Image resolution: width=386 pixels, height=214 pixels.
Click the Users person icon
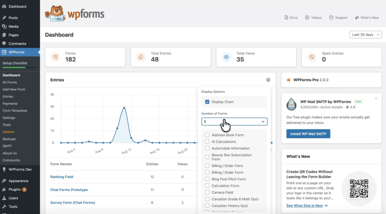point(4,198)
